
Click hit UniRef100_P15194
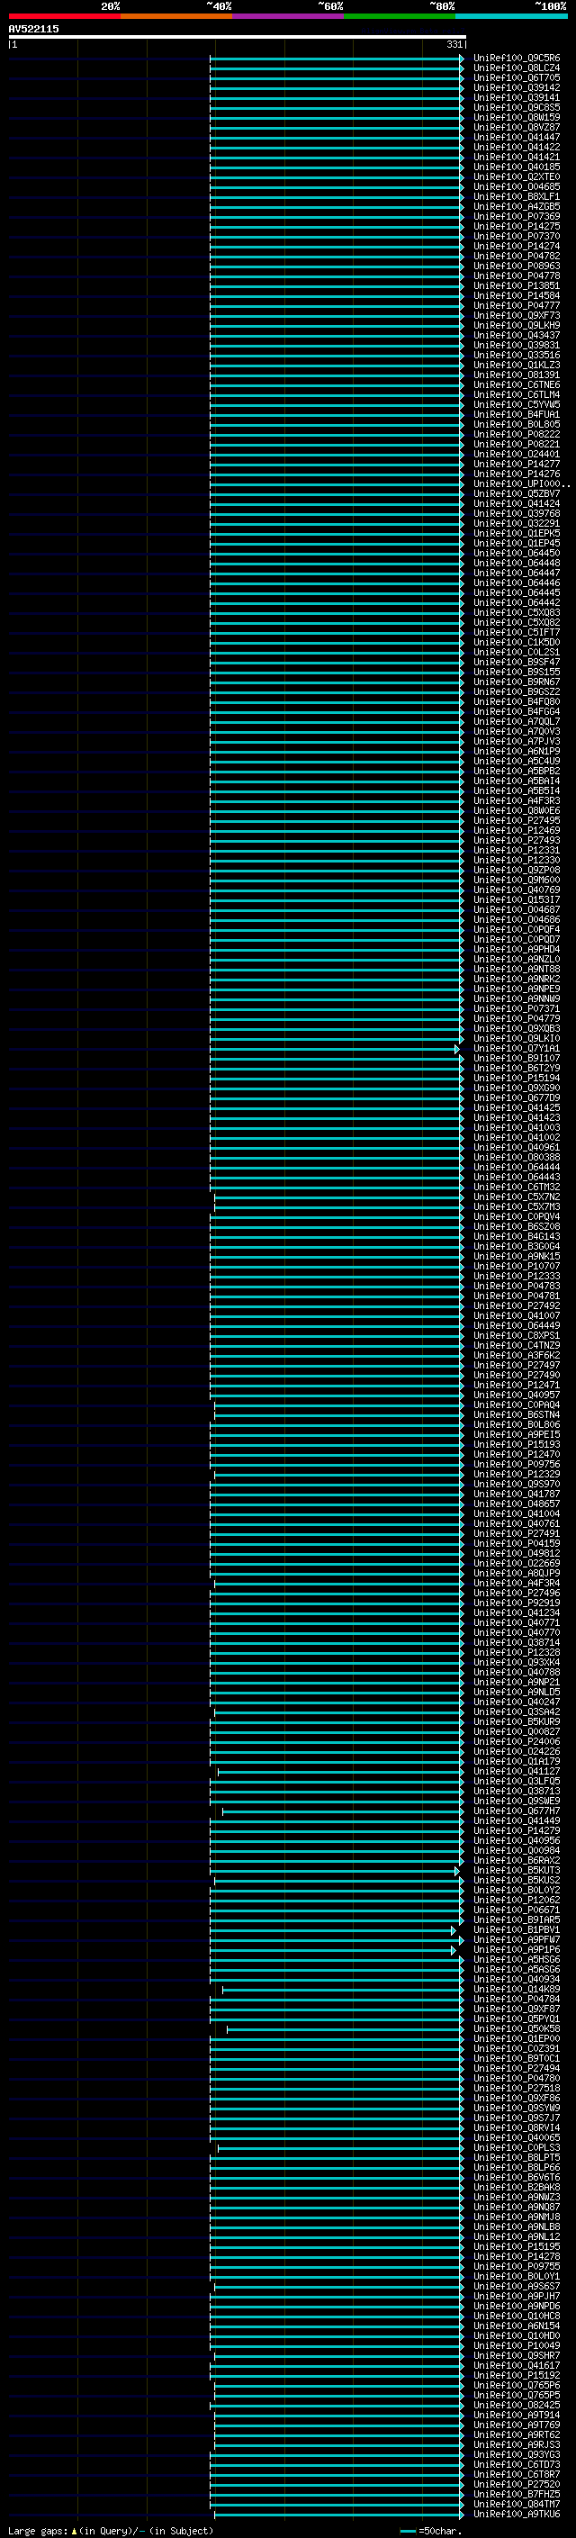click(x=516, y=1079)
